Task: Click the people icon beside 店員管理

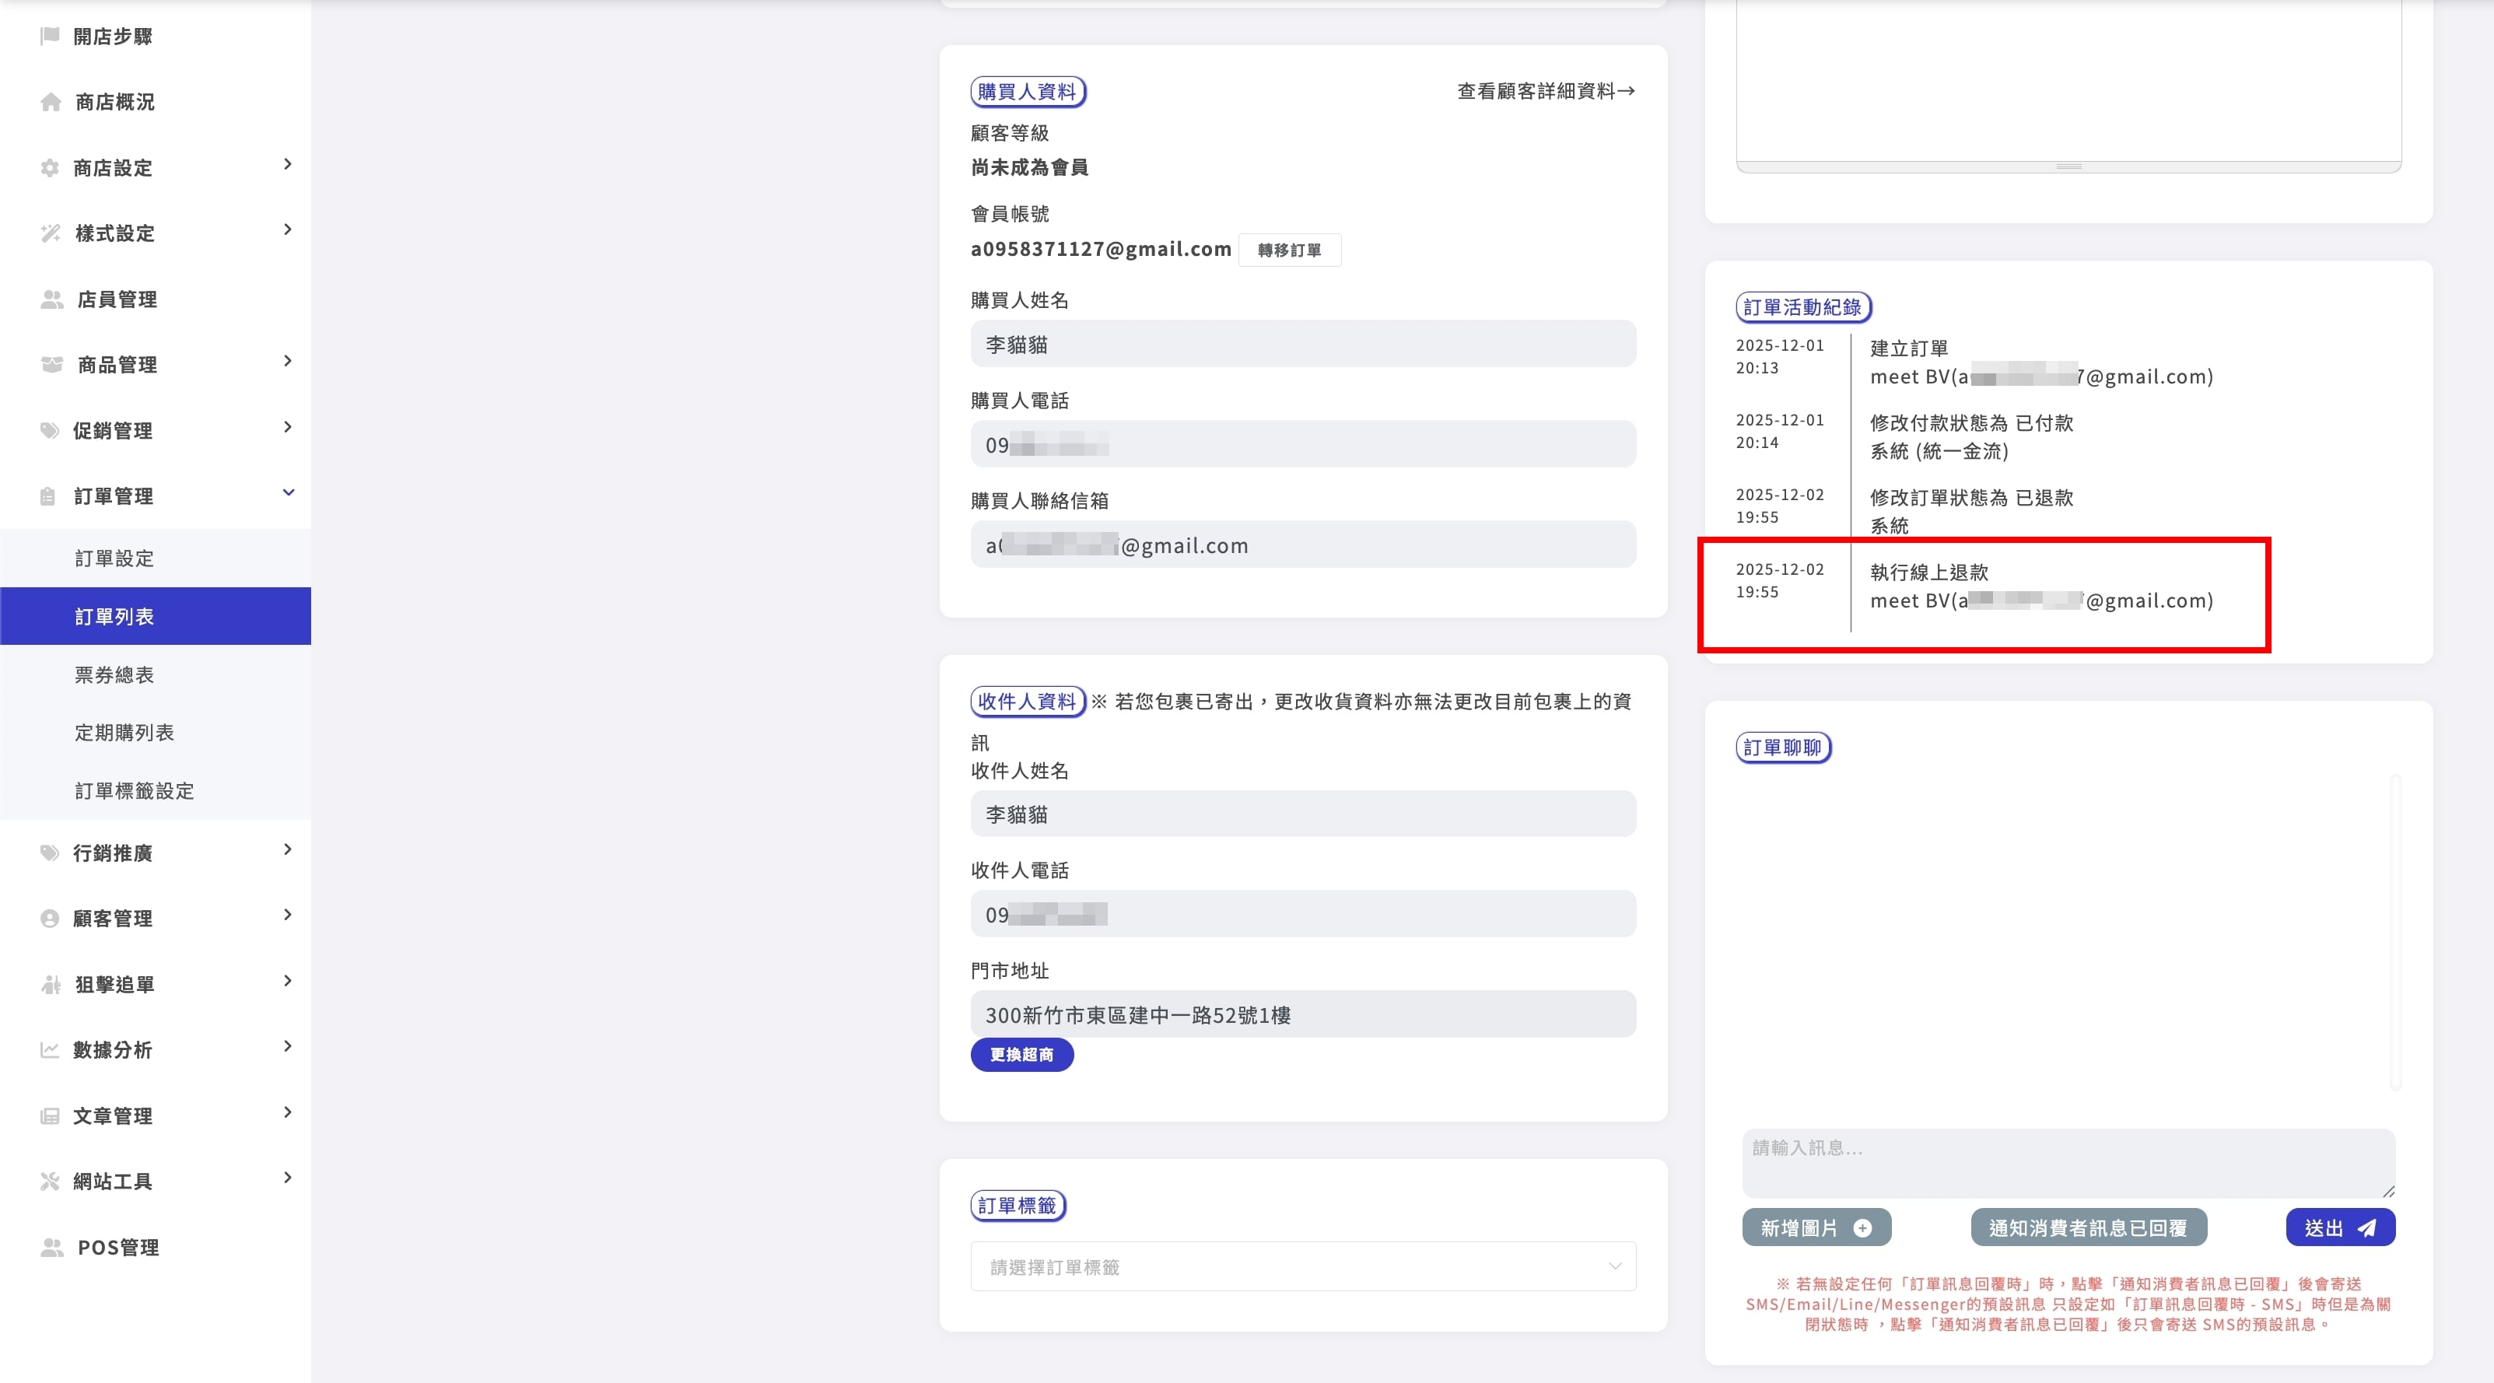Action: click(x=51, y=299)
